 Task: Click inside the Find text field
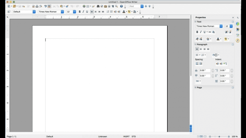(x=135, y=6)
